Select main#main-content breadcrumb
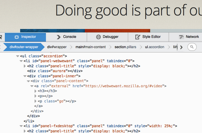Screen dimensions: 202x133 (91, 47)
